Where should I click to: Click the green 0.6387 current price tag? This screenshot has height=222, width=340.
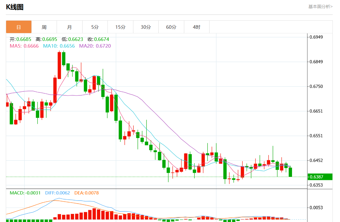point(320,177)
